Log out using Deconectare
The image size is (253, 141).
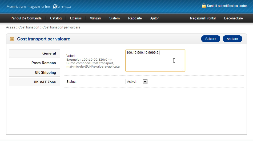pos(233,18)
